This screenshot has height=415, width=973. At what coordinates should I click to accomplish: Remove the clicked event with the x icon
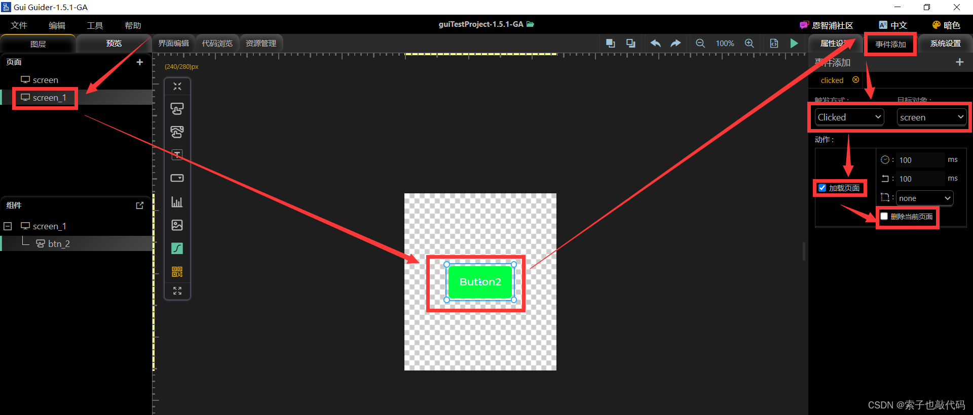856,80
